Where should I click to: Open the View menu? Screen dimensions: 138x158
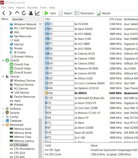(11, 8)
